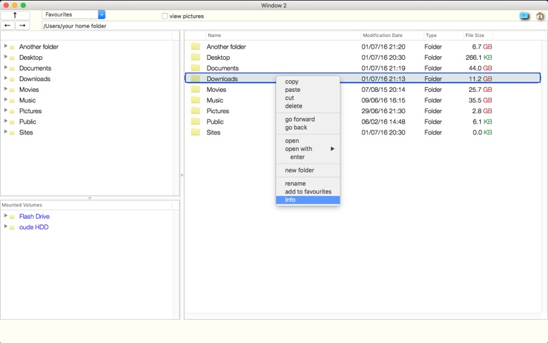Select add to favourites in context menu

[x=308, y=191]
